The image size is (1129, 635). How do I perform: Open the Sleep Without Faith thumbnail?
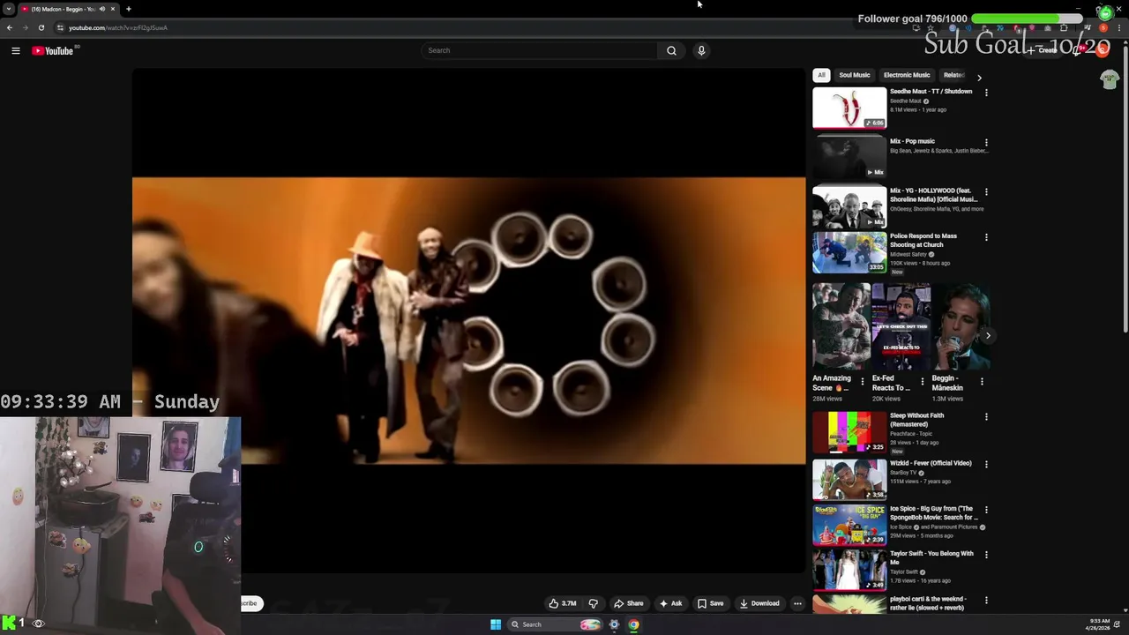pyautogui.click(x=849, y=432)
